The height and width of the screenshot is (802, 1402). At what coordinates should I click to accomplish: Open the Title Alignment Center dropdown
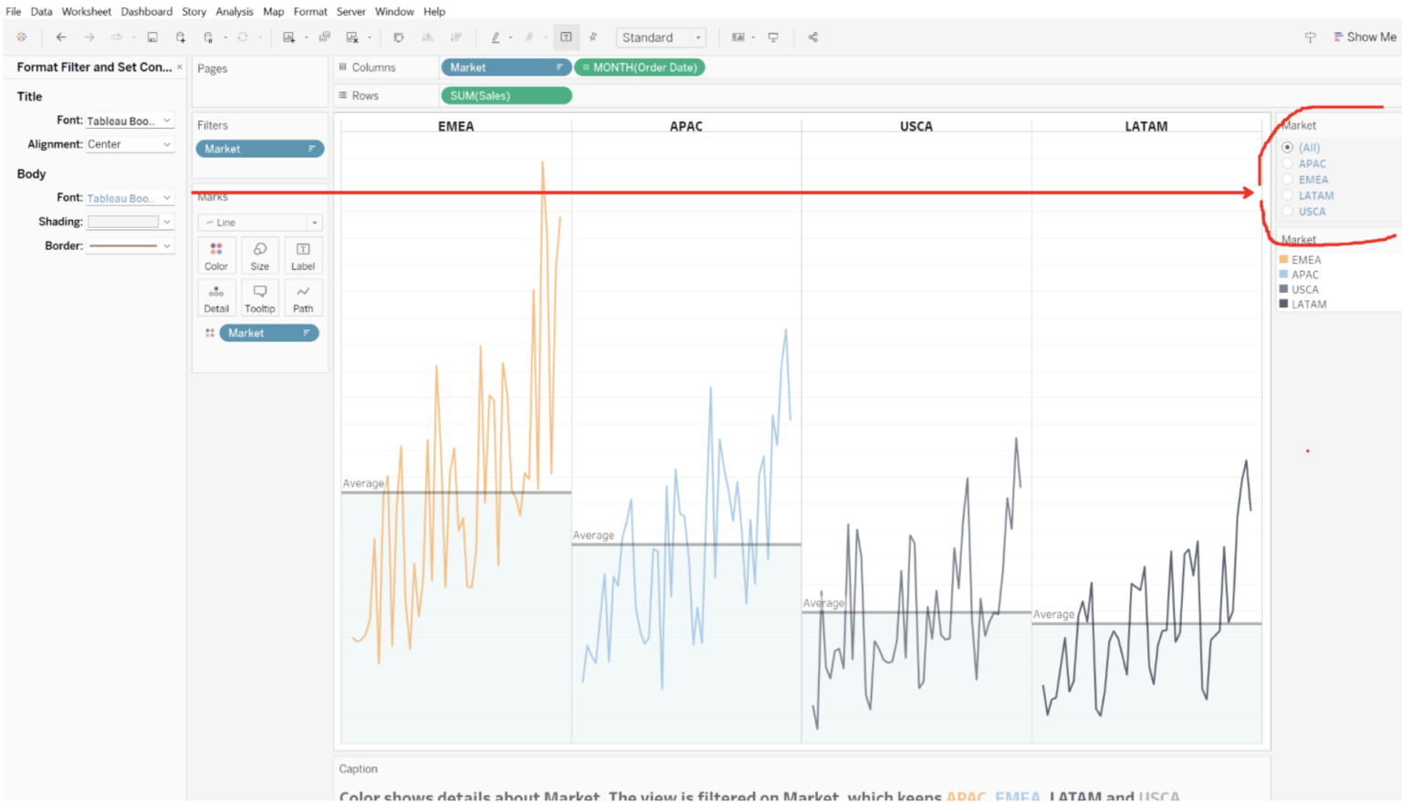click(130, 144)
